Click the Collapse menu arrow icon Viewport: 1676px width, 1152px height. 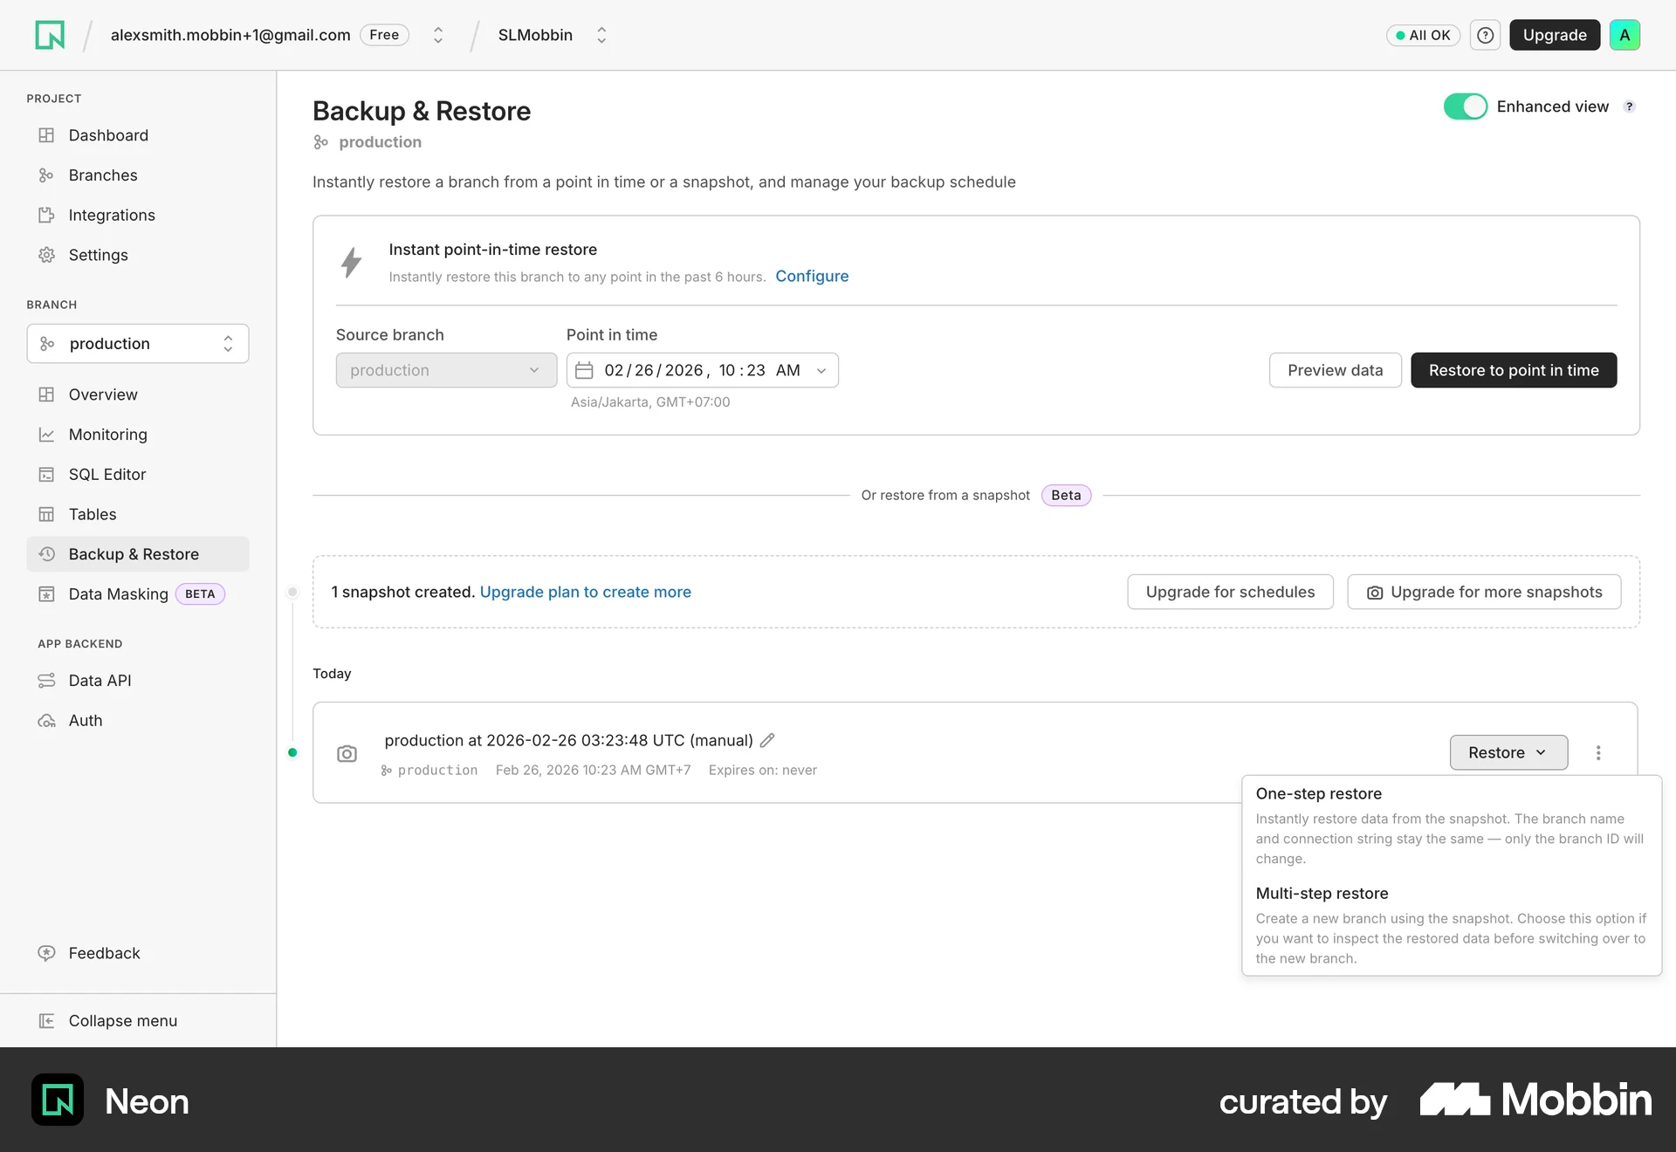[46, 1021]
